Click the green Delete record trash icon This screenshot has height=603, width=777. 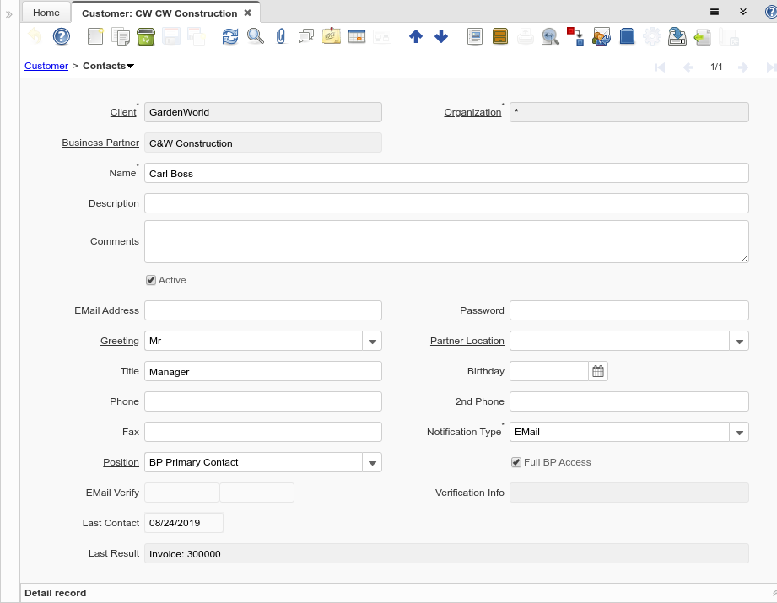(x=145, y=36)
